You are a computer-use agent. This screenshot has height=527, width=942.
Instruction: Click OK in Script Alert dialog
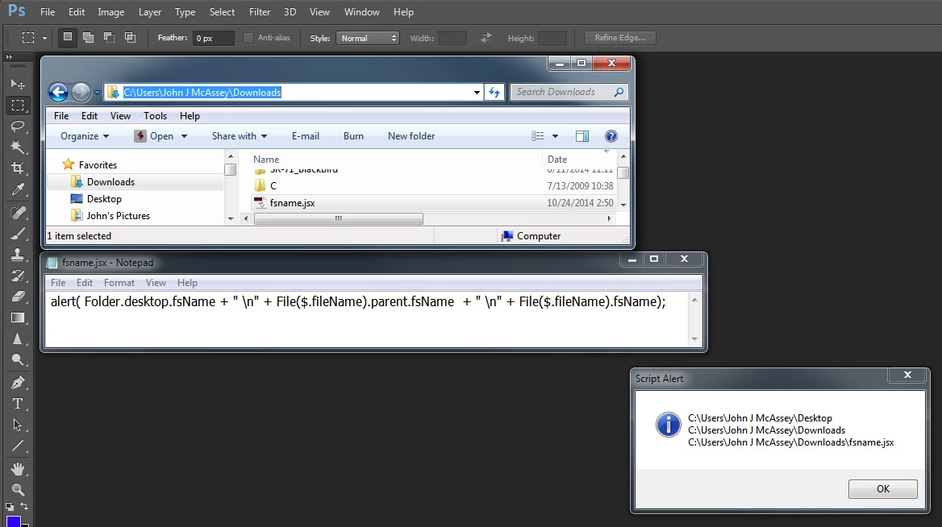click(x=882, y=488)
